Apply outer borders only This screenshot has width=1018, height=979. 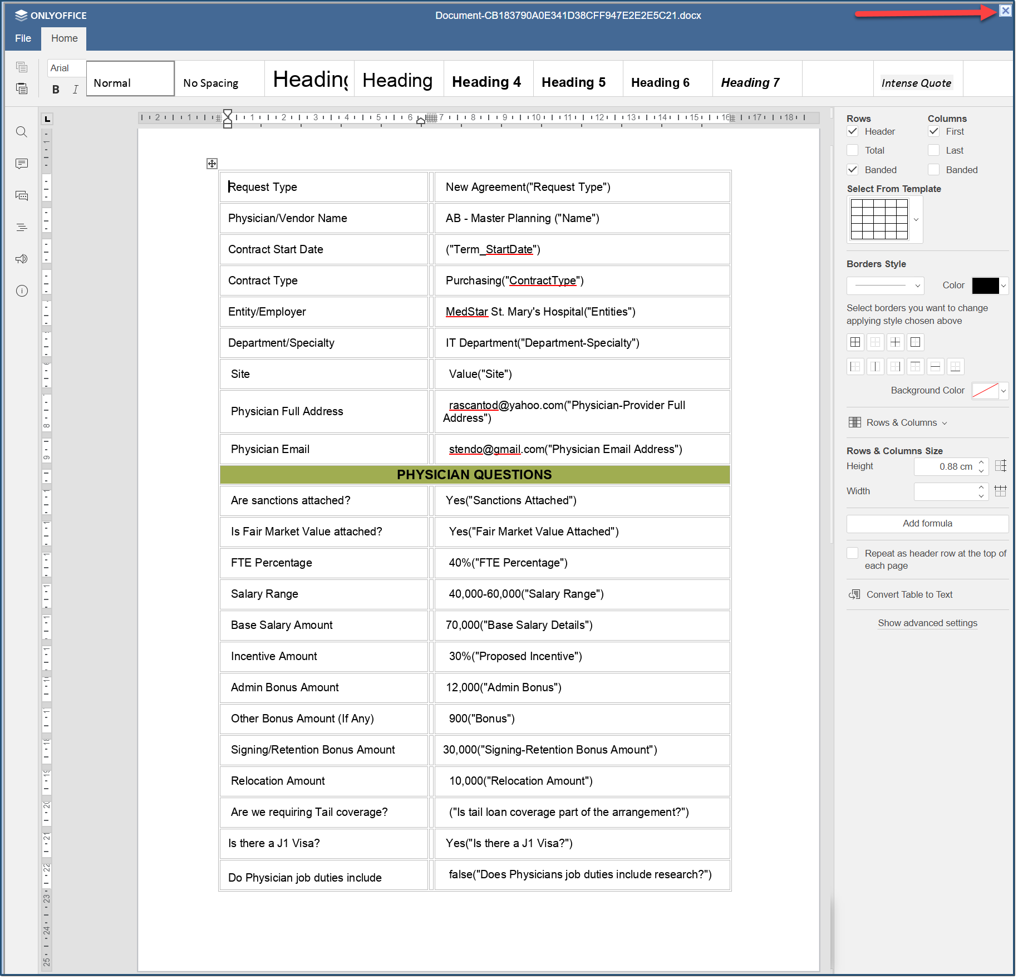click(916, 342)
